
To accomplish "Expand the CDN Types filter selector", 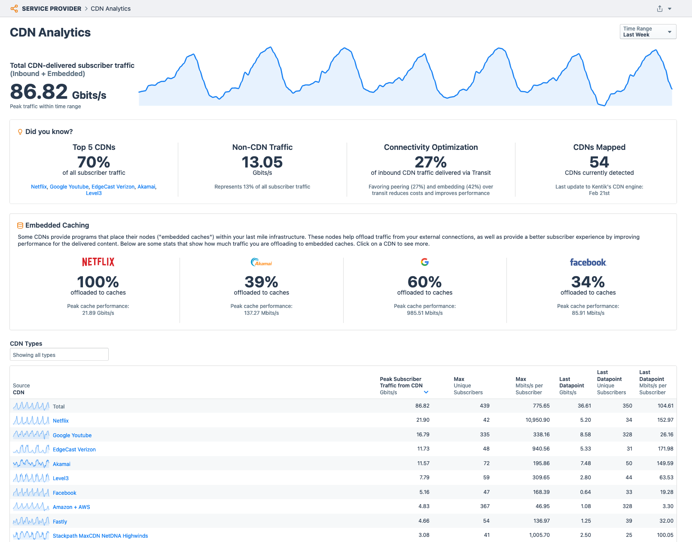I will (x=59, y=355).
